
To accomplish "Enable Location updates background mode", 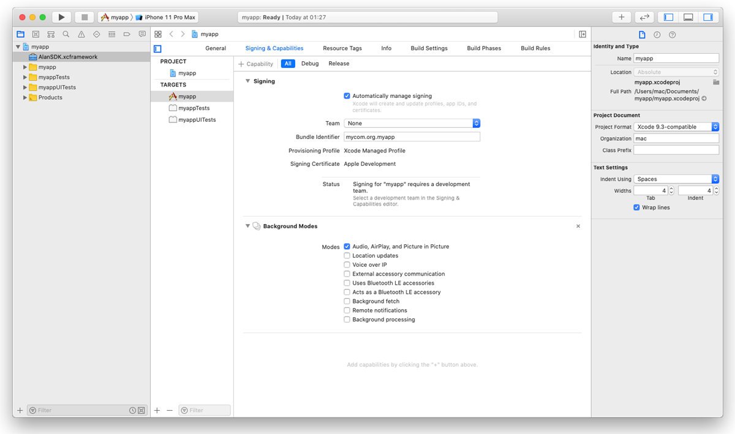I will [x=347, y=256].
